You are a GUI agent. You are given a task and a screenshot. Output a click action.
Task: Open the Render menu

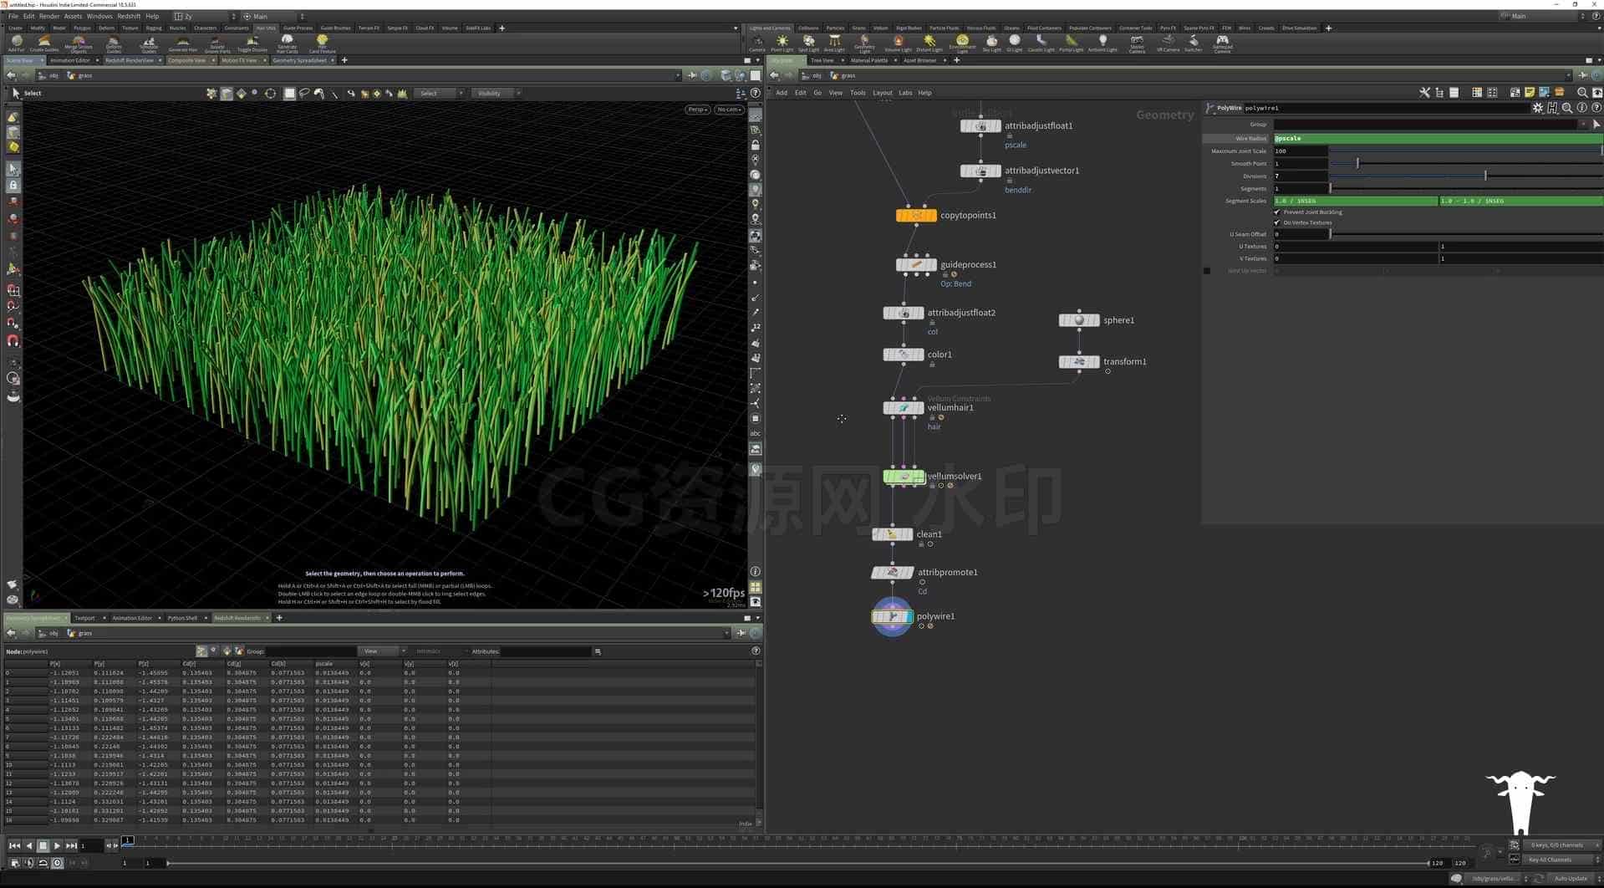click(x=49, y=16)
